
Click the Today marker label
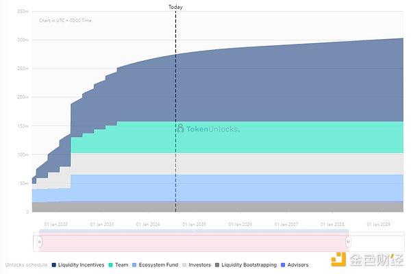point(175,7)
